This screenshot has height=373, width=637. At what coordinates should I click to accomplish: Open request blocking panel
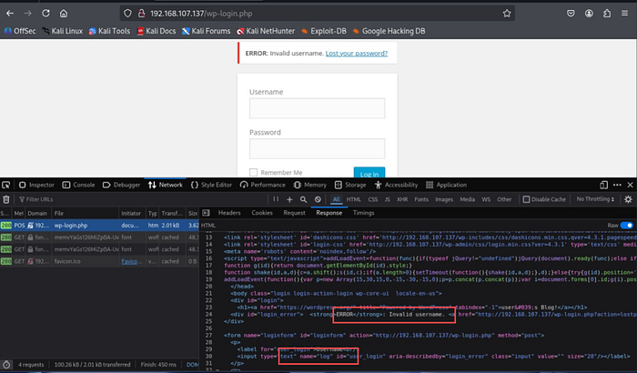[x=318, y=199]
